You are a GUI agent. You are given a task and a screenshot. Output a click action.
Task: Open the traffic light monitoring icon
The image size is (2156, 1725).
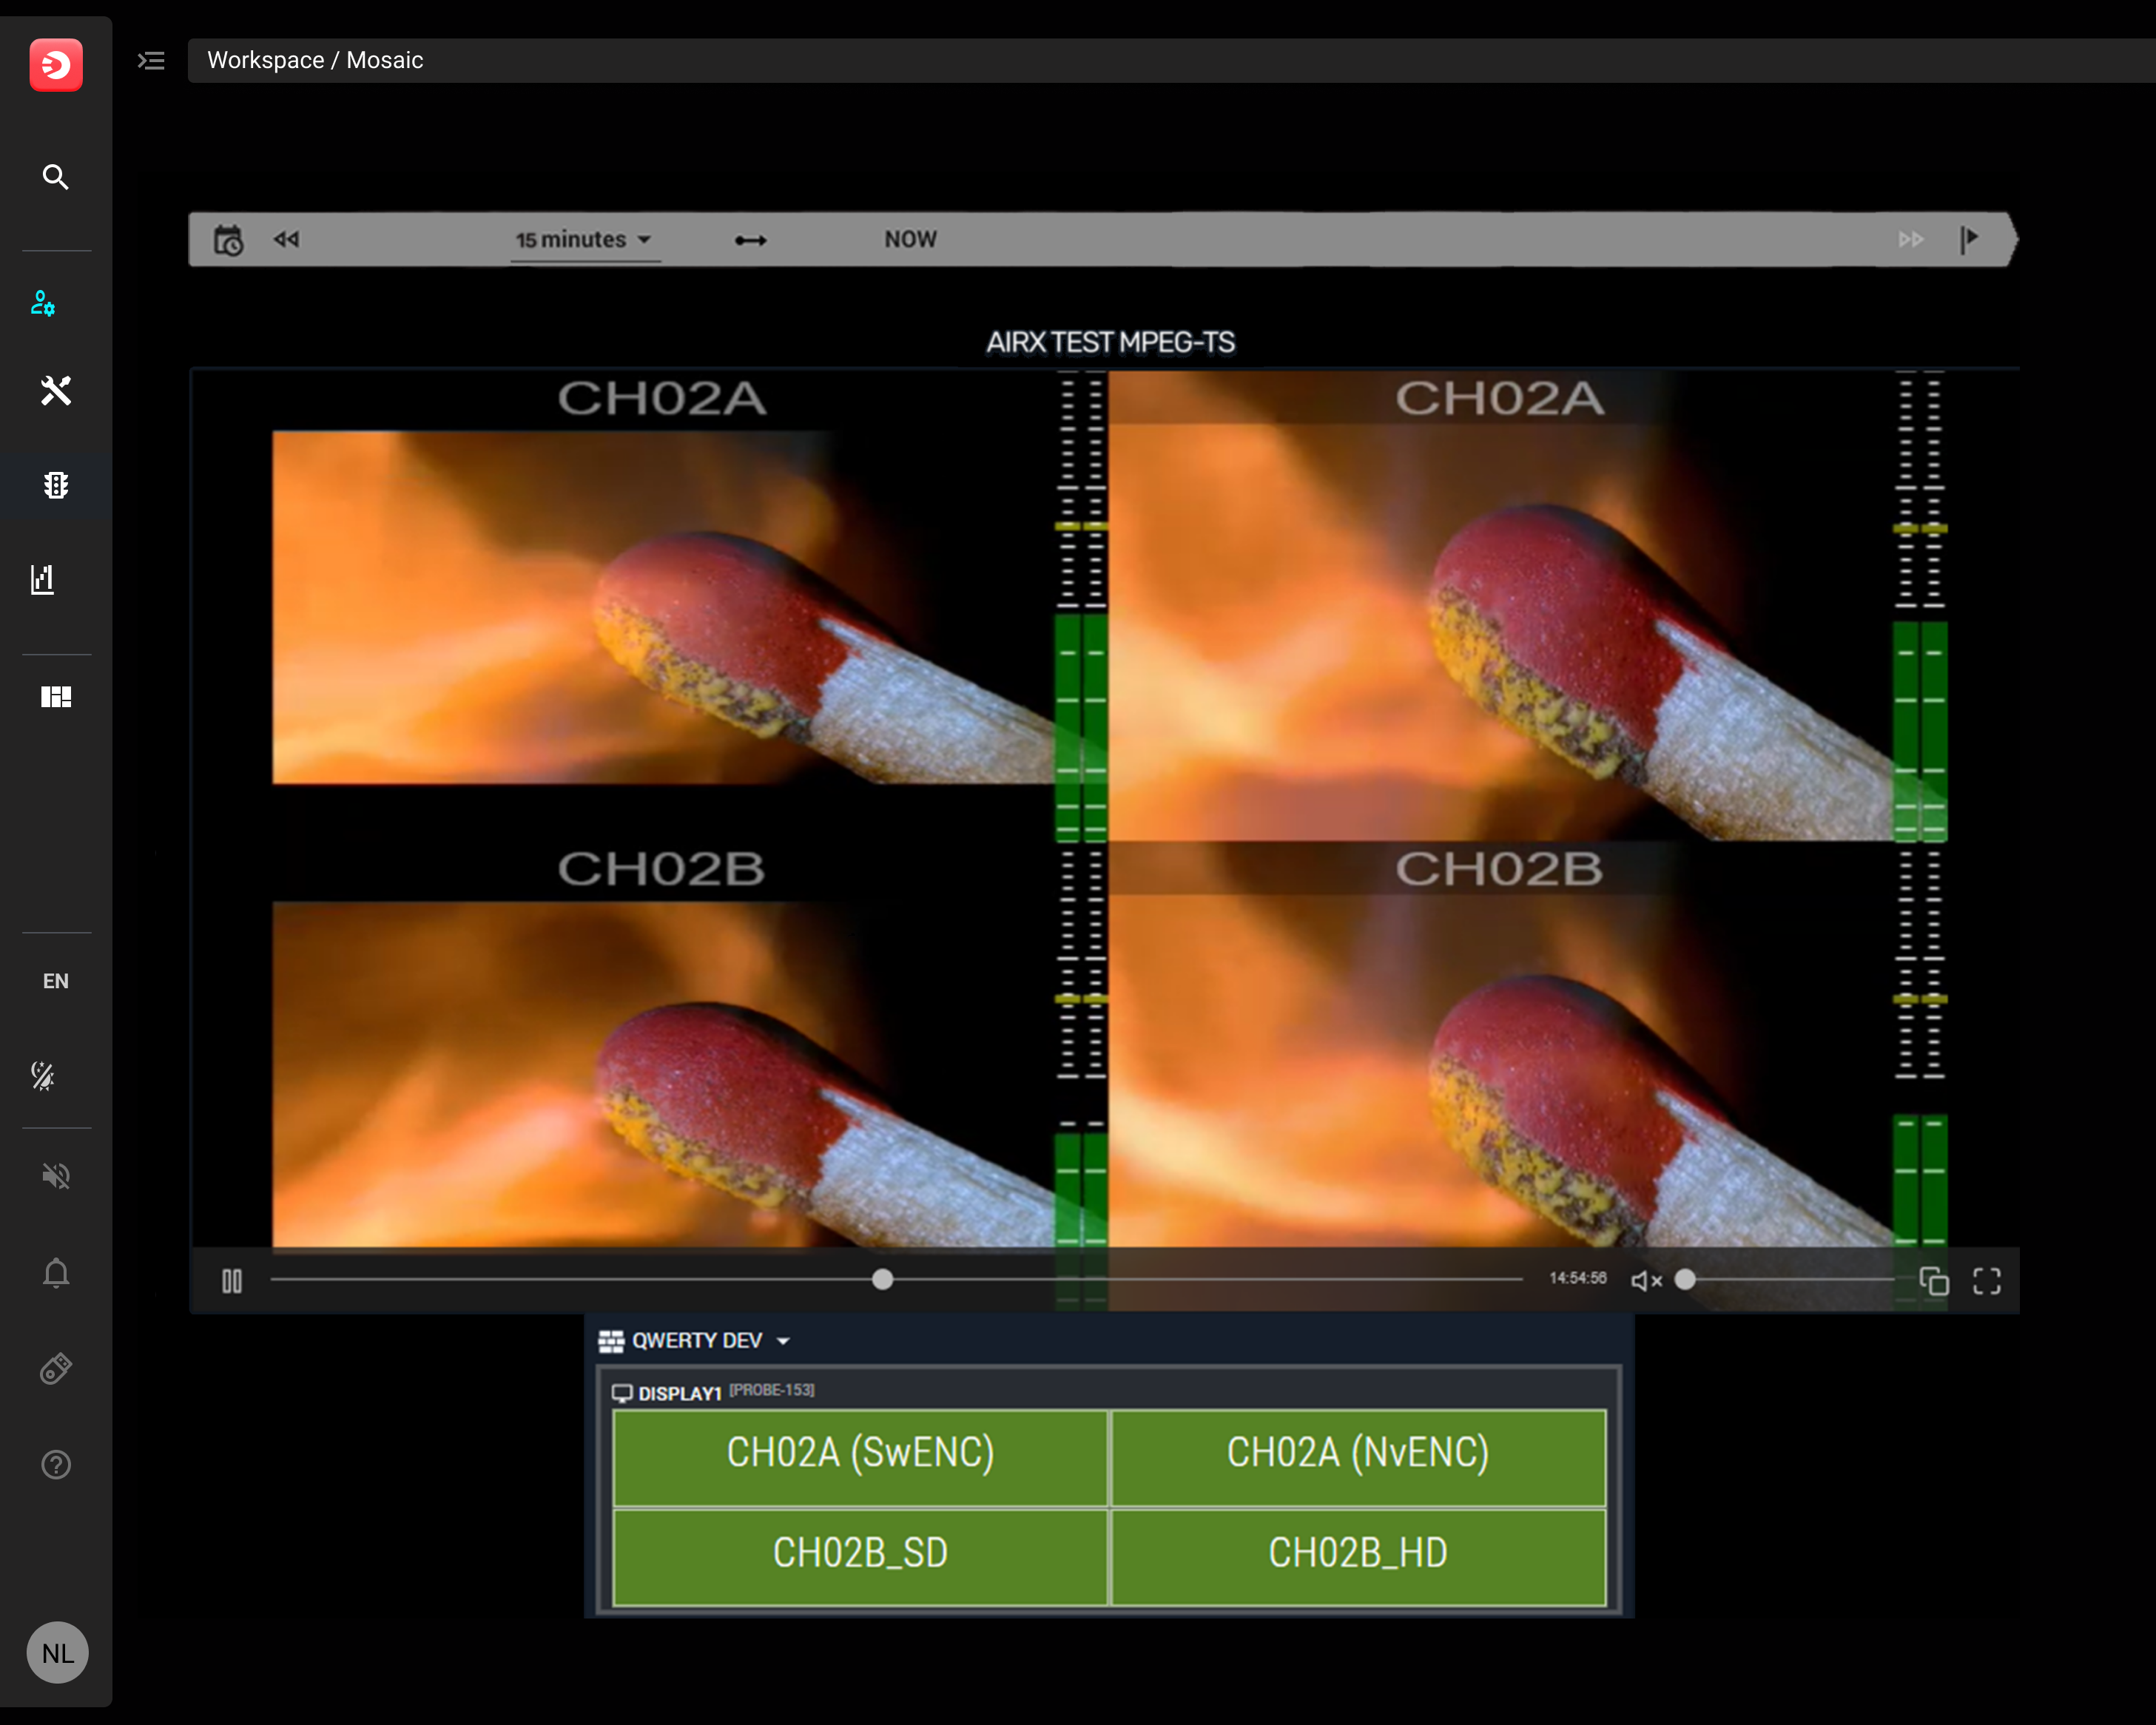(x=56, y=486)
